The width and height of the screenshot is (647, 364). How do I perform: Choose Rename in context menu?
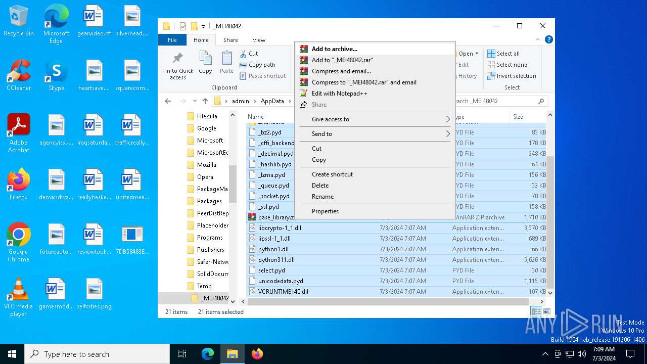375,197
